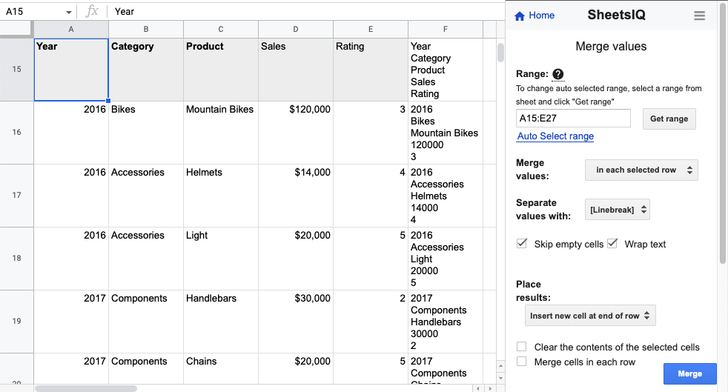
Task: Click the $30,000 sales cell
Action: [x=296, y=322]
